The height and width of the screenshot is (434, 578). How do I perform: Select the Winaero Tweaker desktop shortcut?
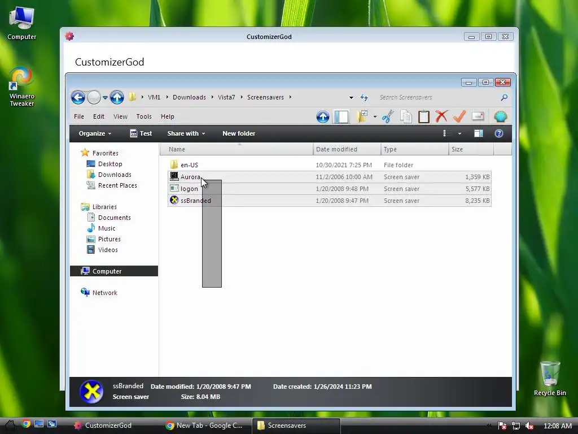point(21,87)
